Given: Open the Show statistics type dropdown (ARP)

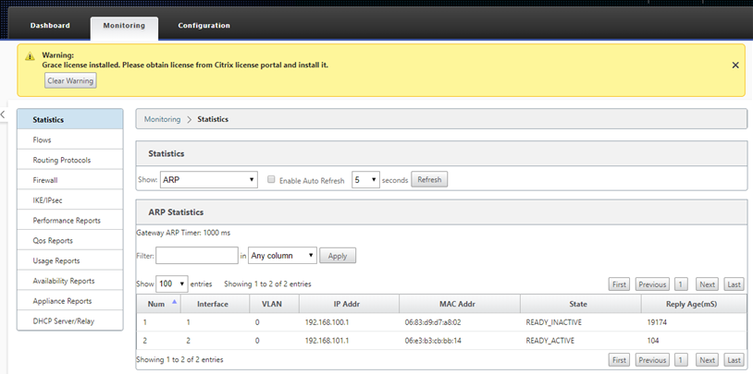Looking at the screenshot, I should pos(208,180).
